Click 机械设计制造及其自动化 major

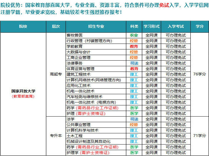89,141
